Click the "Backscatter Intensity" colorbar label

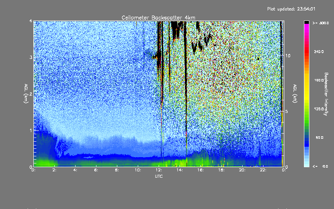pos(326,94)
